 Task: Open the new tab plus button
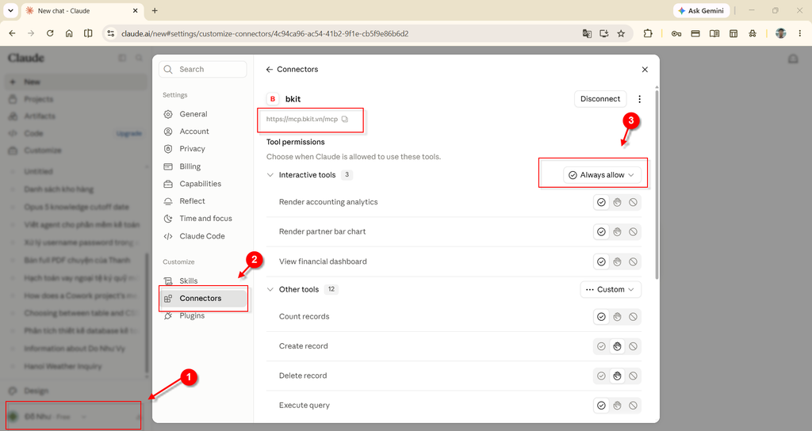coord(155,10)
